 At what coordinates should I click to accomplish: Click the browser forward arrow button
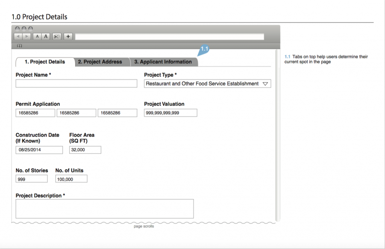26,36
